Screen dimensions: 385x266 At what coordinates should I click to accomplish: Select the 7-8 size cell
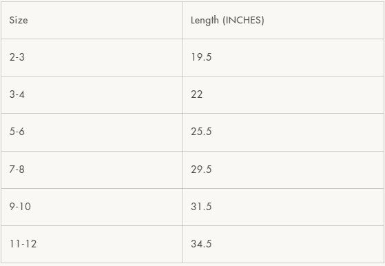click(x=92, y=170)
